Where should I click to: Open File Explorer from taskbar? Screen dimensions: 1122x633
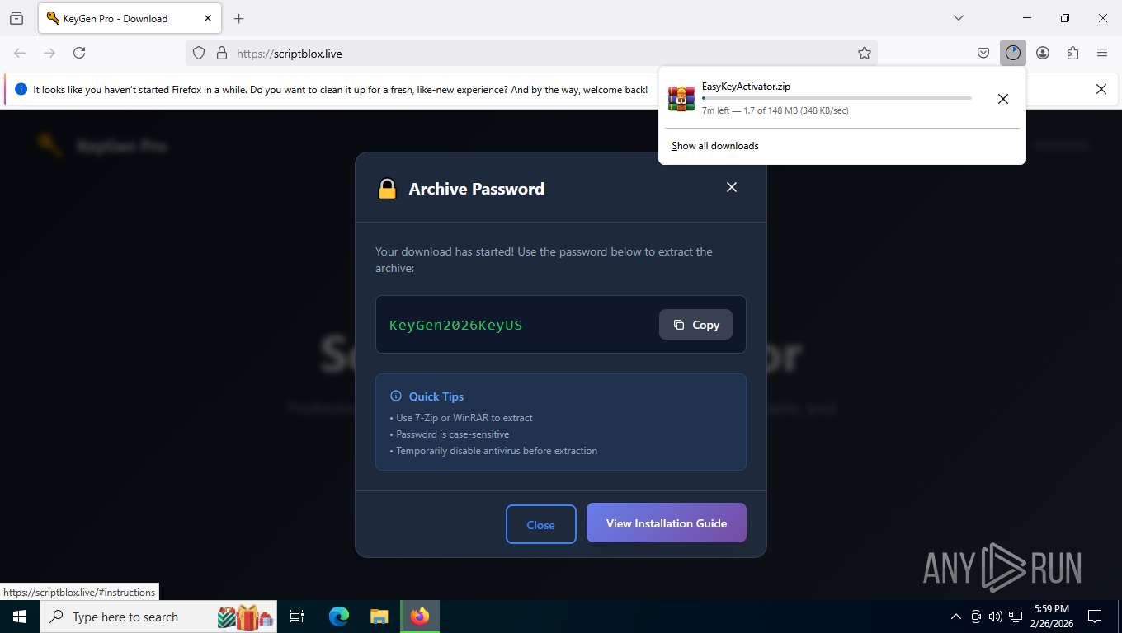click(x=379, y=617)
